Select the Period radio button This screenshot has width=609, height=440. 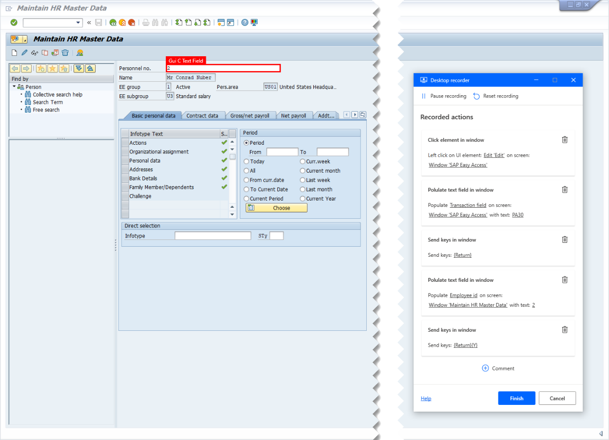coord(247,143)
